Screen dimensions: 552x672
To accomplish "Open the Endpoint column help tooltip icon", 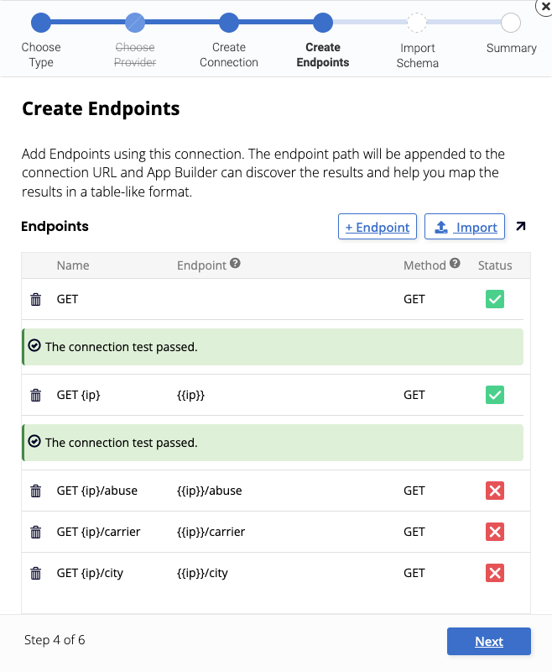I will 235,263.
